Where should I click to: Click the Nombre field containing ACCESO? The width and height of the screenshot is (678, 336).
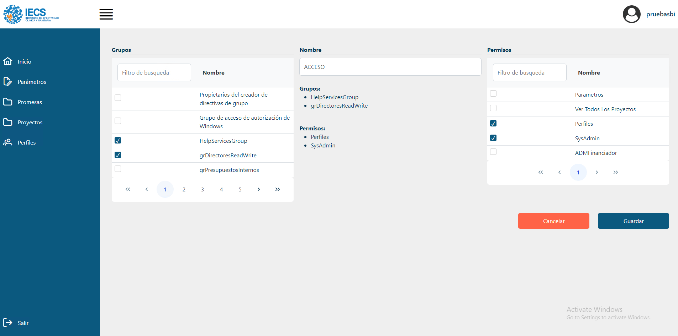pyautogui.click(x=390, y=67)
